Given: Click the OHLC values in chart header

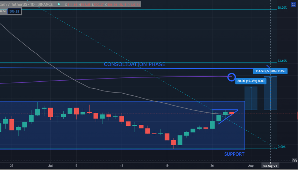Looking at the screenshot, I should (x=102, y=4).
